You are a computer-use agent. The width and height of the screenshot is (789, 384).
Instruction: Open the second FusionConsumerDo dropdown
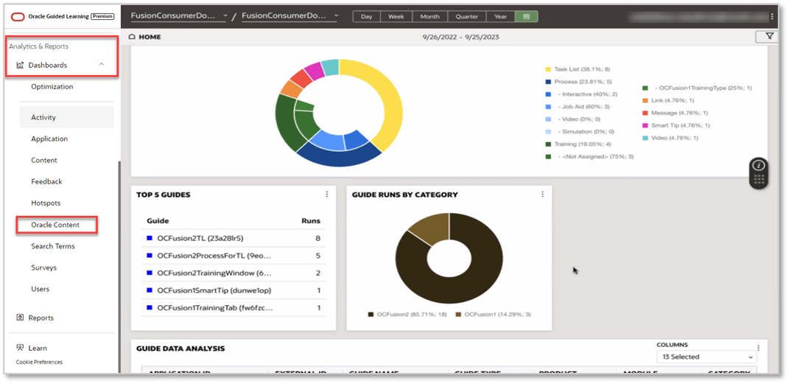[x=290, y=16]
